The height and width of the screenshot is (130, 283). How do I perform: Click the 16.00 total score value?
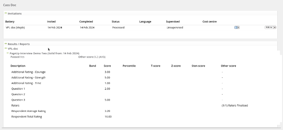[x=108, y=117]
